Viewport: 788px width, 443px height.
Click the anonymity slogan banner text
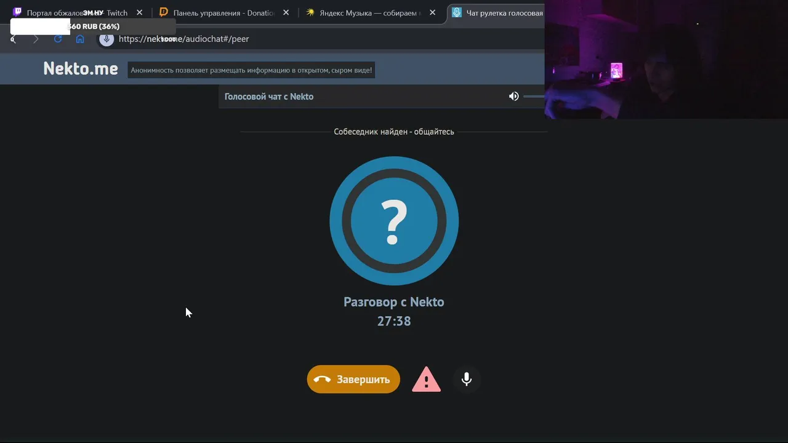[x=251, y=70]
